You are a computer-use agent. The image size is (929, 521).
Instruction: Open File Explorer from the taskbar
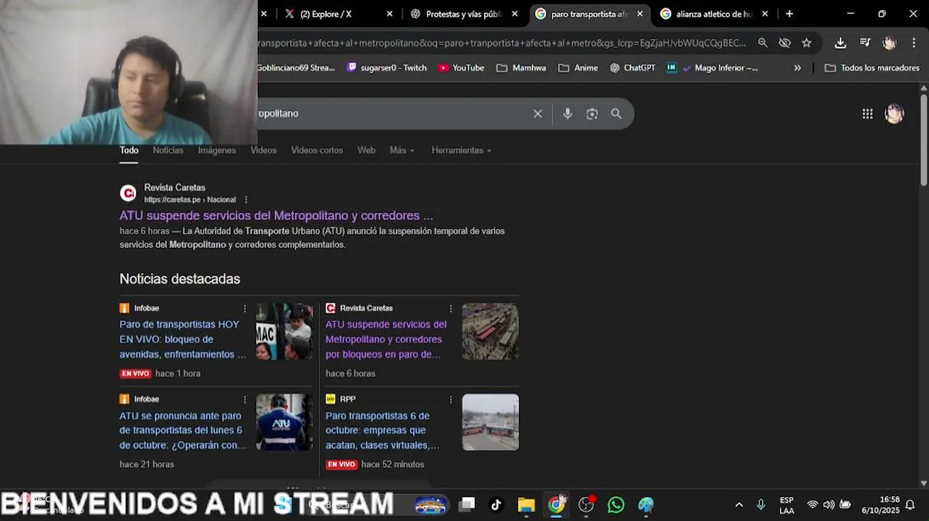click(526, 504)
